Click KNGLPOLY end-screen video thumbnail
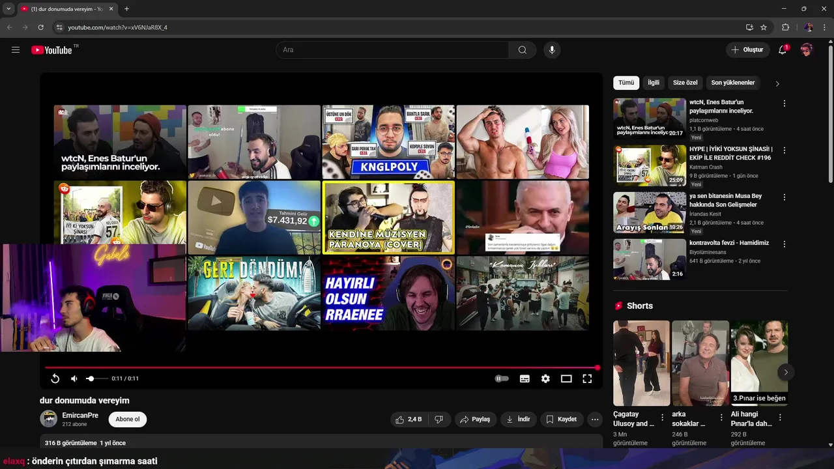Viewport: 834px width, 469px height. [388, 142]
